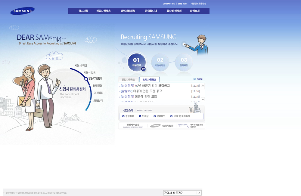The height and width of the screenshot is (196, 301).
Task: Open the SITE MAP link
Action: click(x=182, y=4)
